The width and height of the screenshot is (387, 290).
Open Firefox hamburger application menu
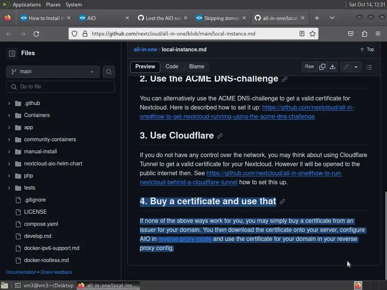pyautogui.click(x=378, y=34)
